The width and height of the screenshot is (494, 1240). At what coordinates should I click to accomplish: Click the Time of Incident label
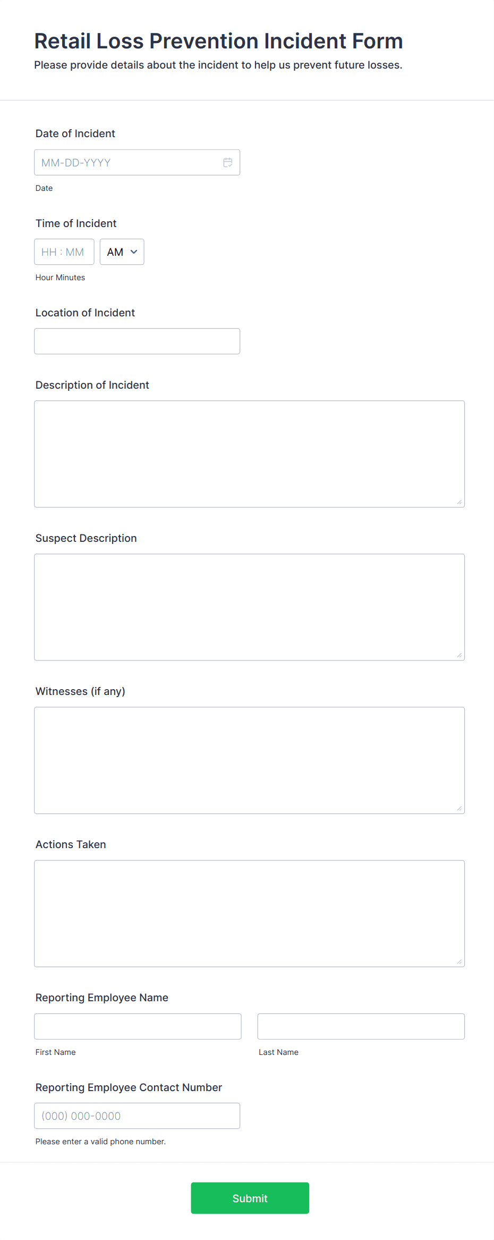76,223
